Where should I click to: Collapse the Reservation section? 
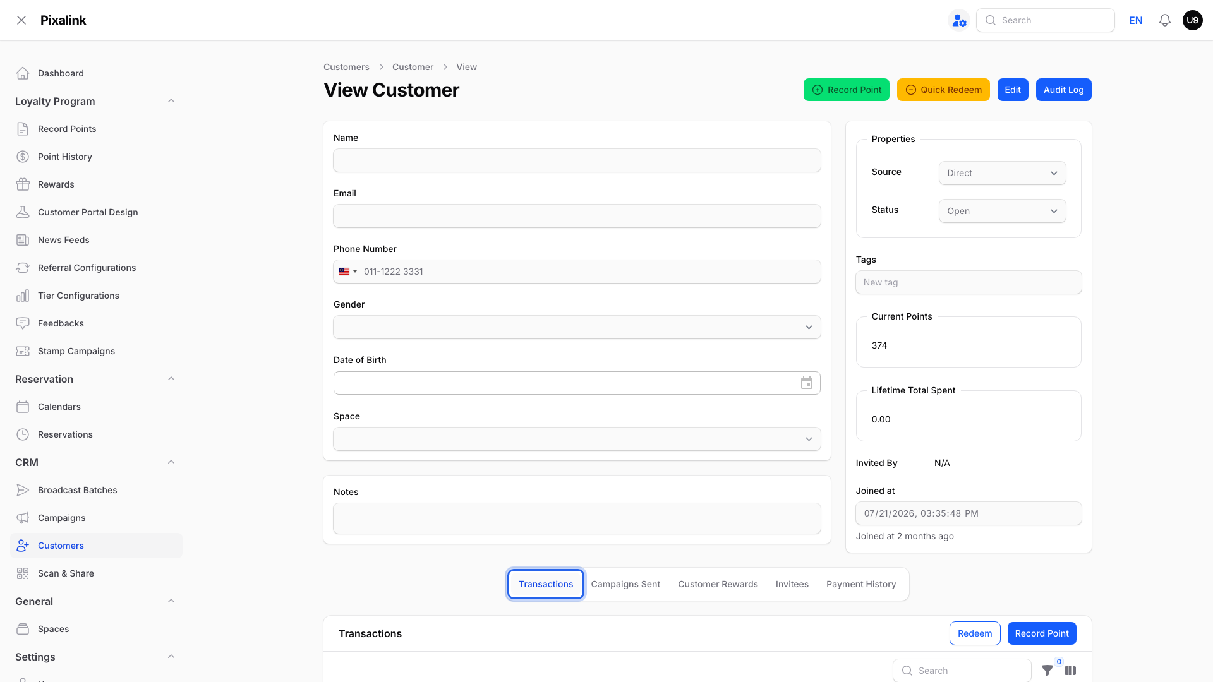click(171, 379)
